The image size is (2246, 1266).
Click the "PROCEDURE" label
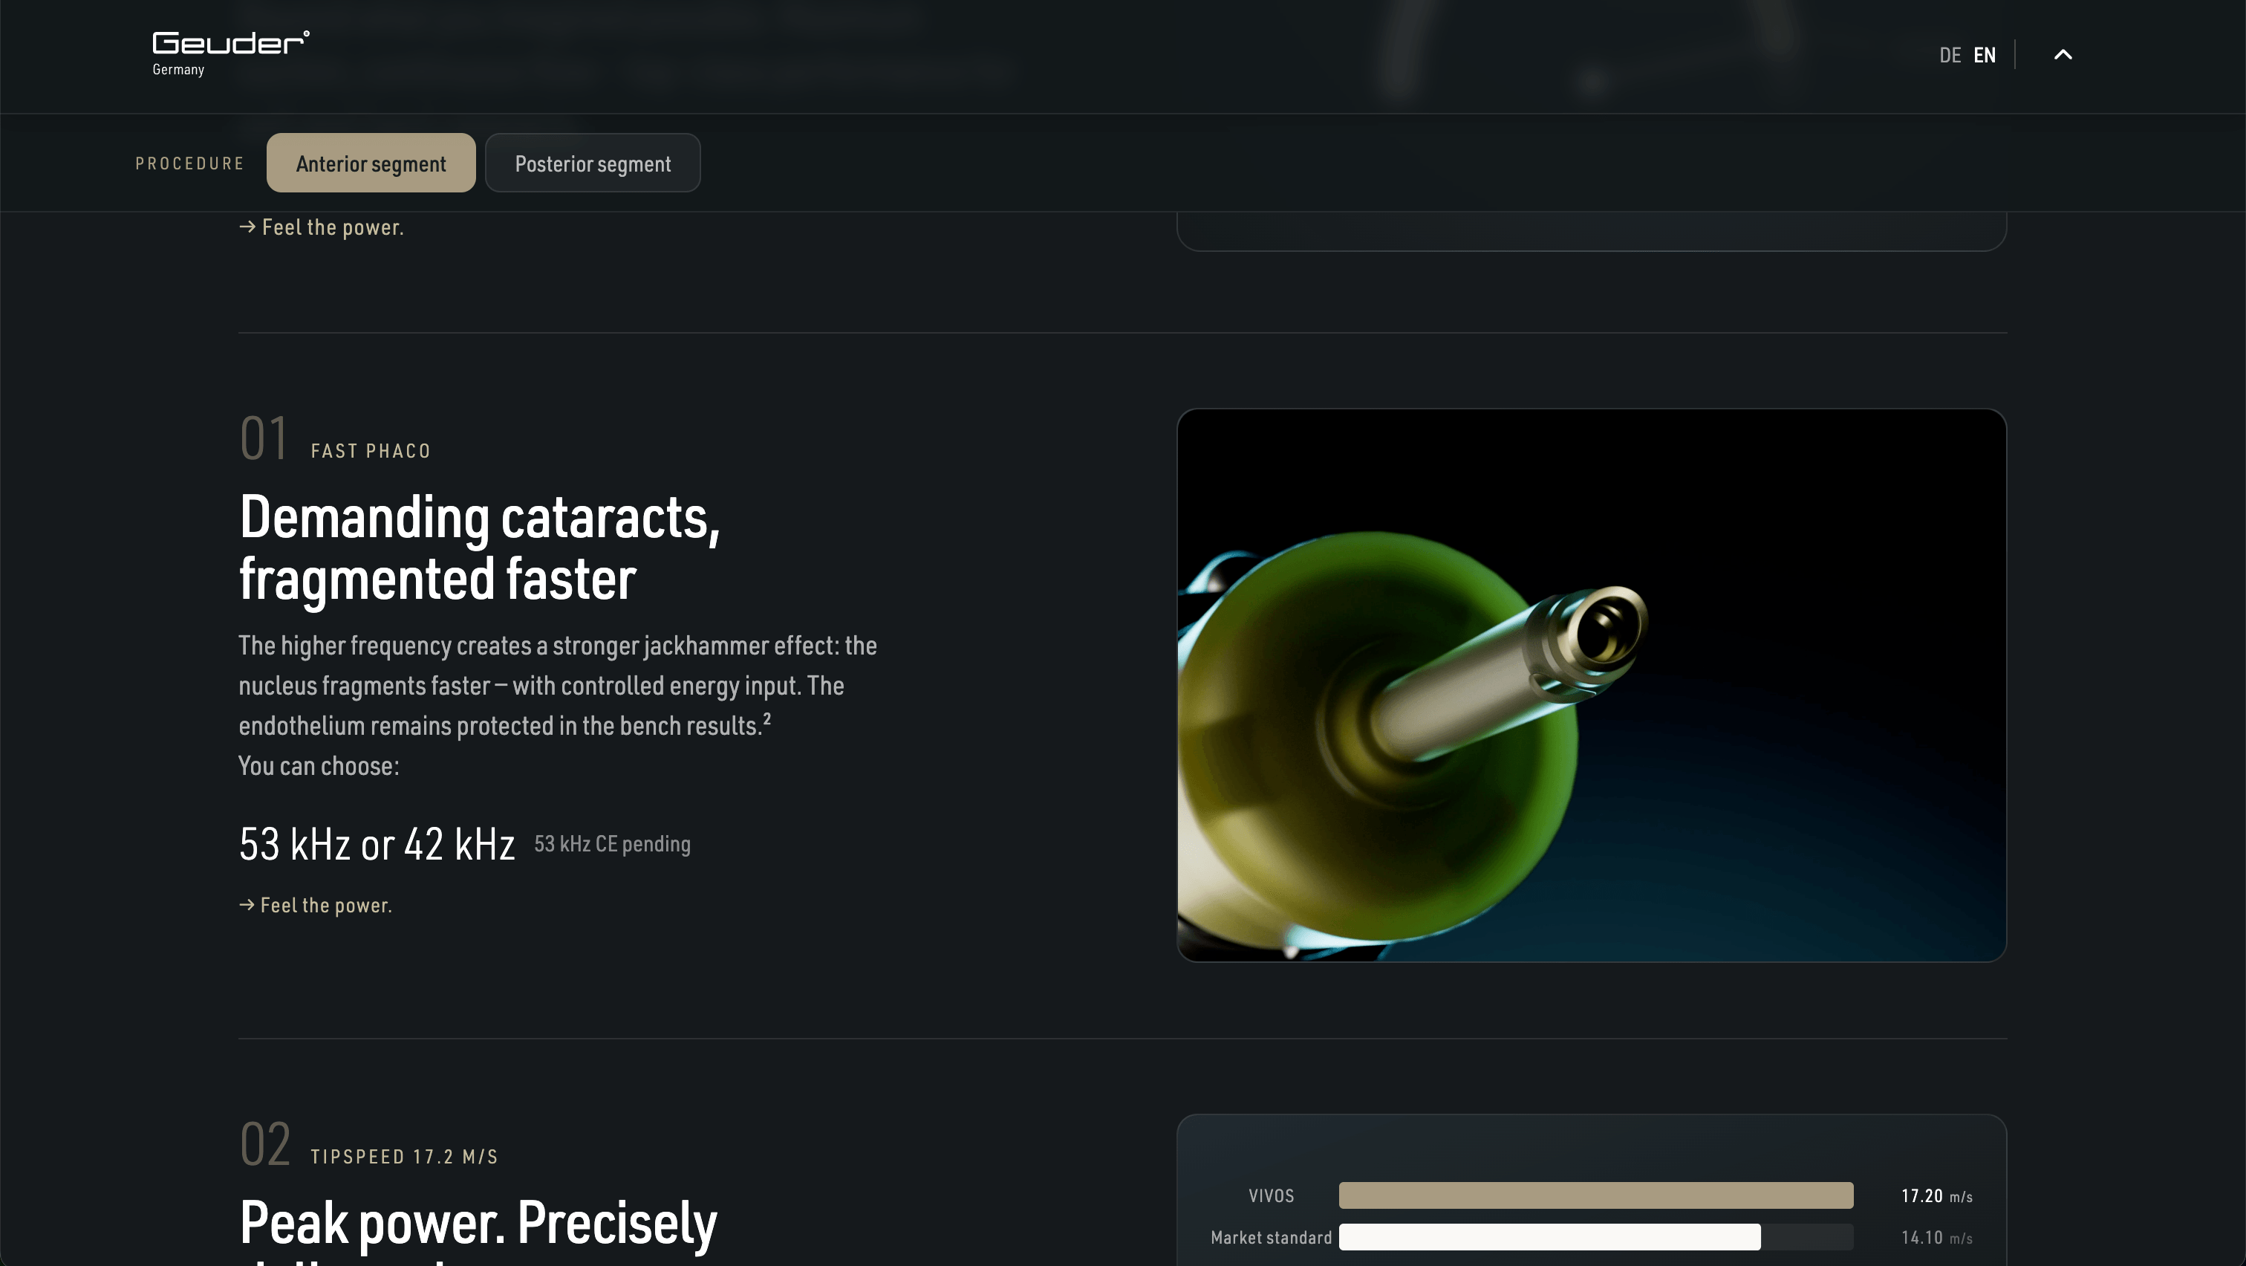coord(189,163)
